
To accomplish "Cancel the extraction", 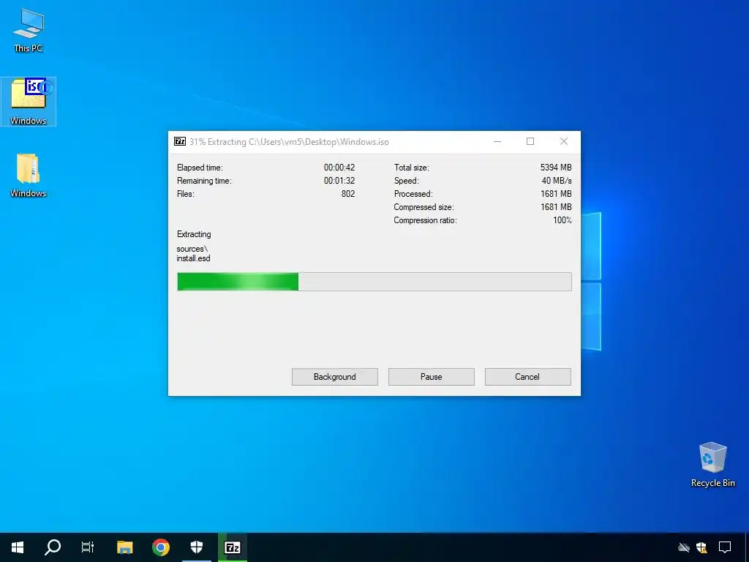I will [528, 377].
